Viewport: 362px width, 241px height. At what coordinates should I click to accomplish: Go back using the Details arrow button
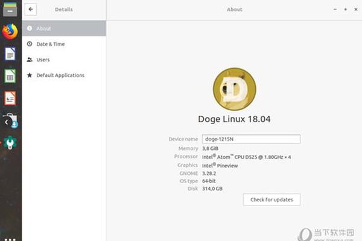[31, 10]
